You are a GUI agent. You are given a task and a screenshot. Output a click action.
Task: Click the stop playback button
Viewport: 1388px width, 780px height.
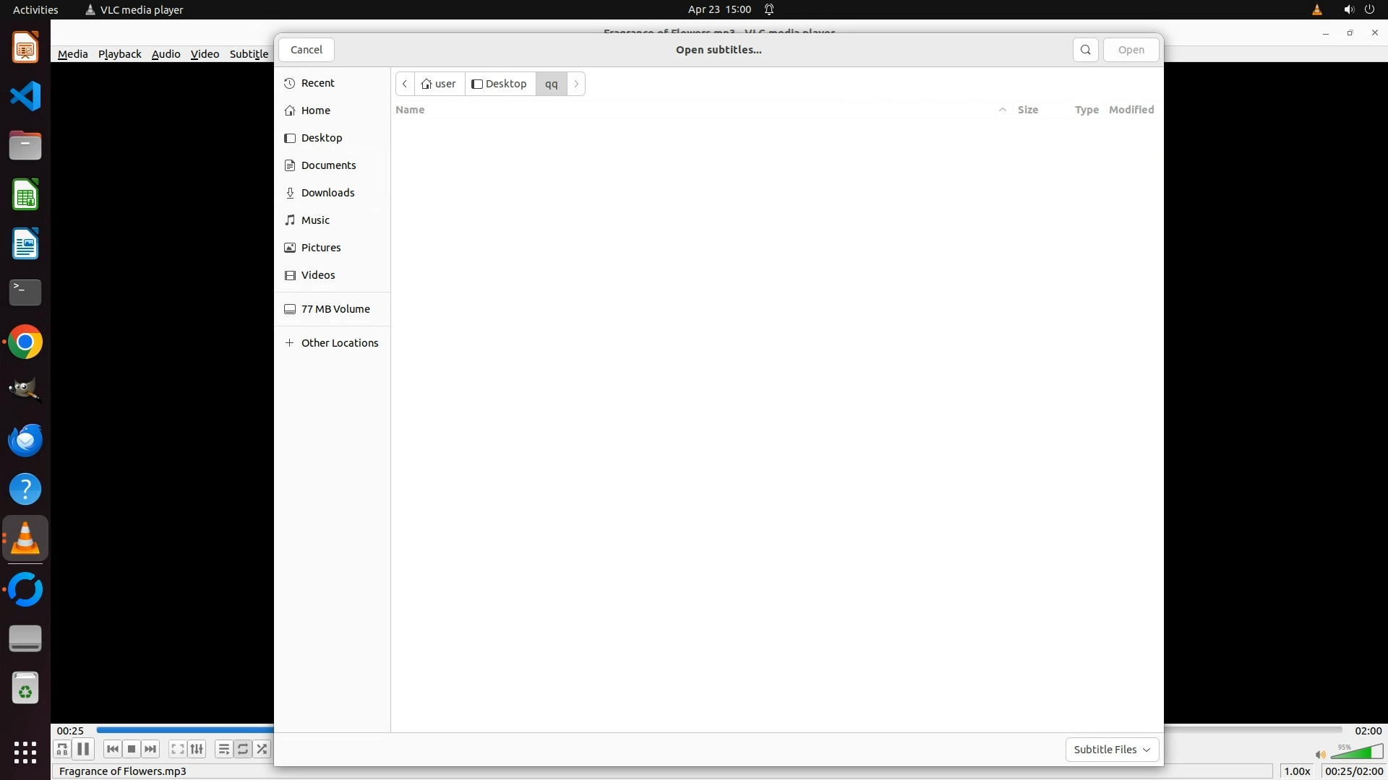pyautogui.click(x=132, y=749)
